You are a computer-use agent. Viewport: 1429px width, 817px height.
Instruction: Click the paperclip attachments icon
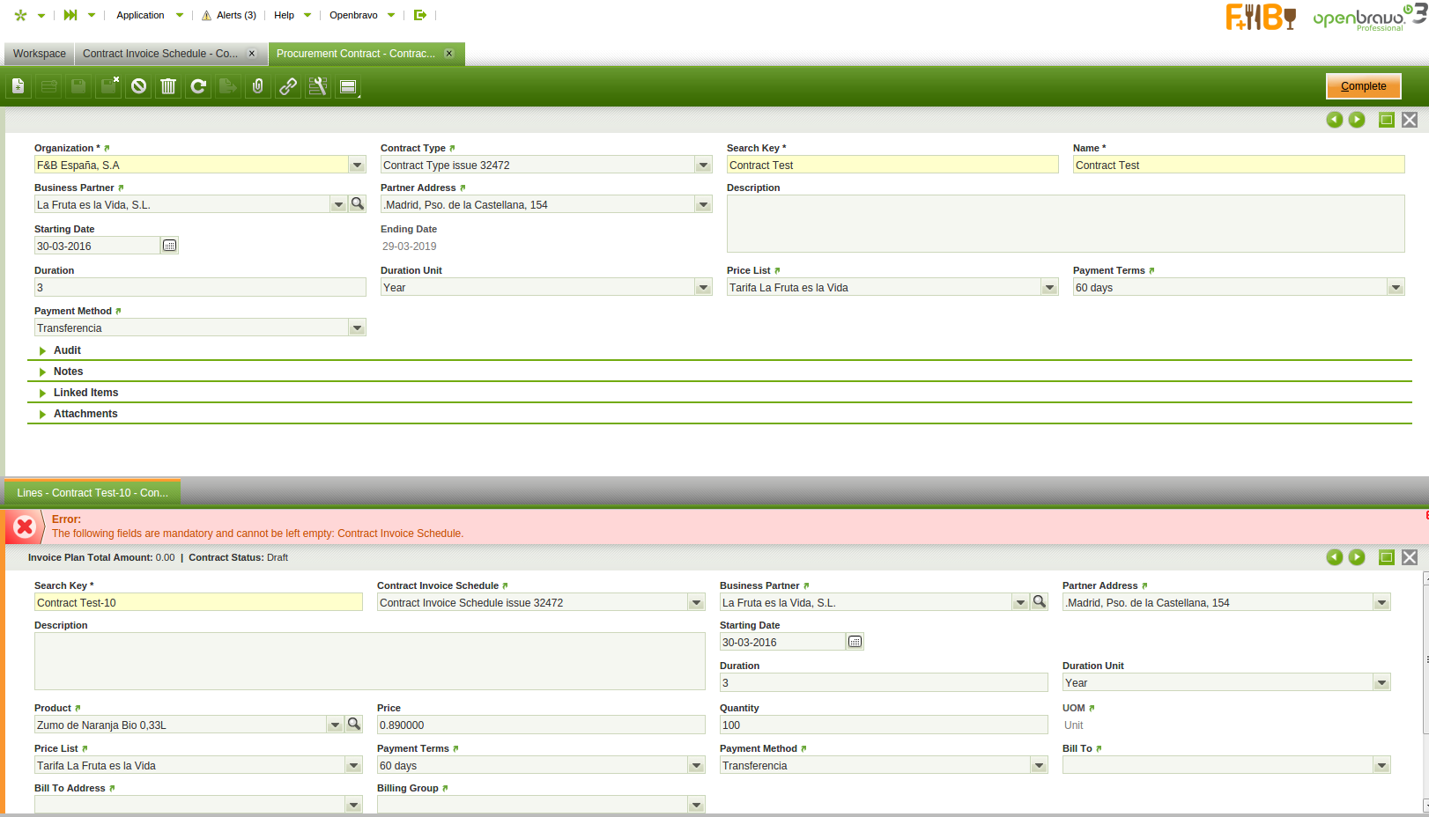click(258, 86)
